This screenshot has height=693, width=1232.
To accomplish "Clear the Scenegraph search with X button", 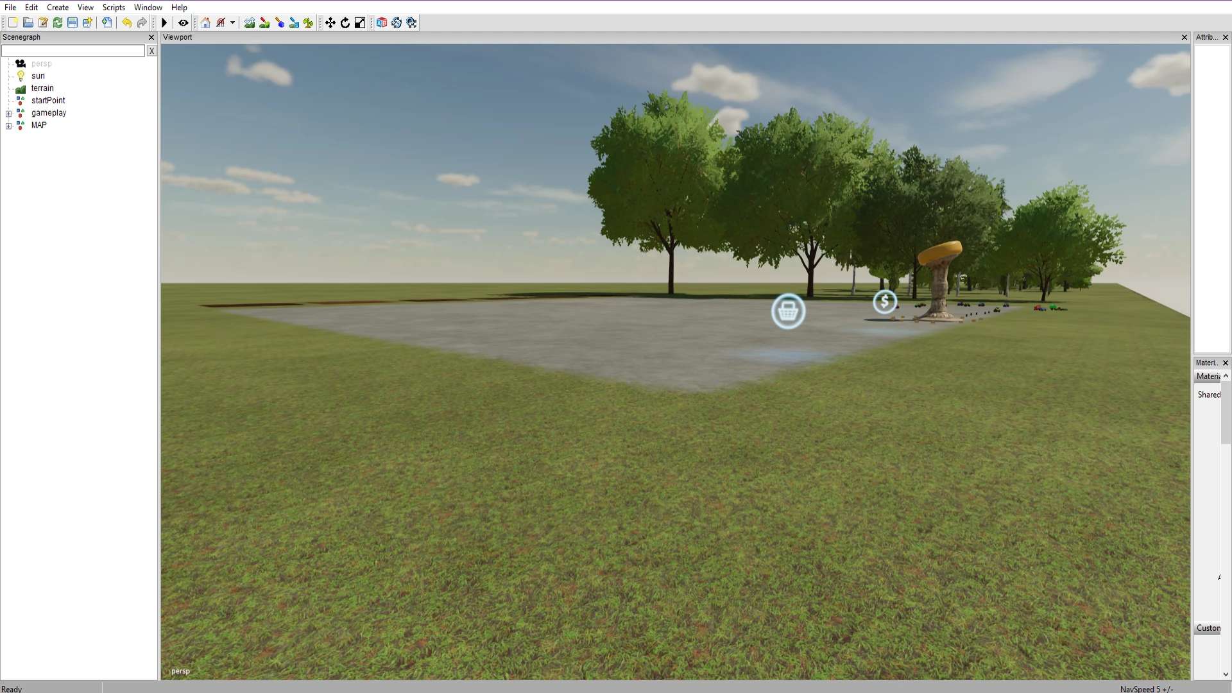I will click(152, 51).
